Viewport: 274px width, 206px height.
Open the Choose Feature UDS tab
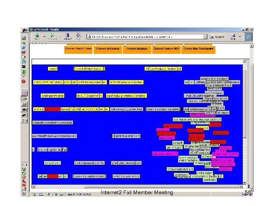tap(166, 49)
